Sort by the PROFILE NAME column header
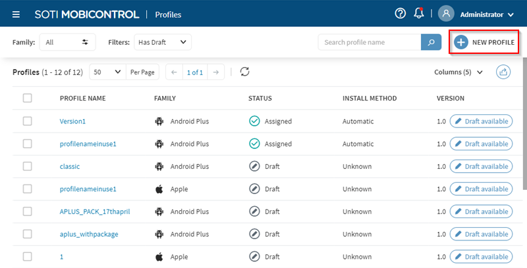This screenshot has height=268, width=527. click(x=82, y=99)
